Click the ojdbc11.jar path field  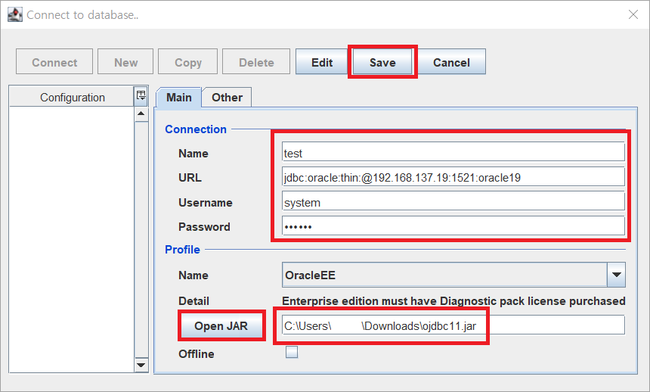click(453, 325)
